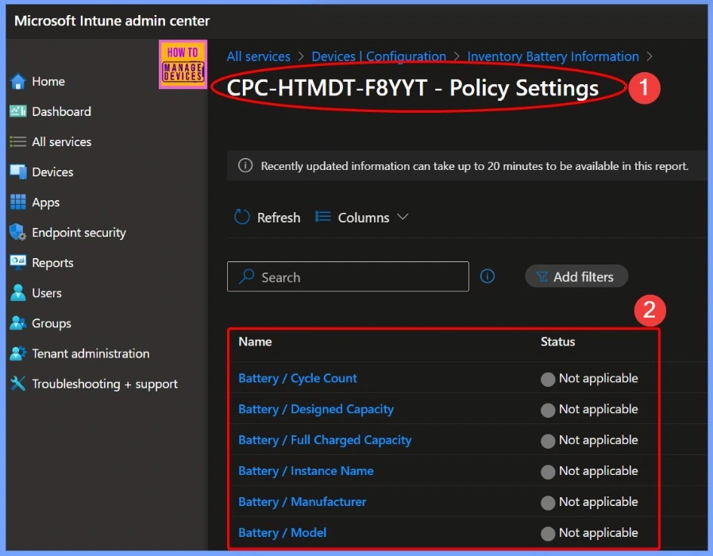The height and width of the screenshot is (556, 713).
Task: Click the Groups people icon
Action: click(x=18, y=323)
